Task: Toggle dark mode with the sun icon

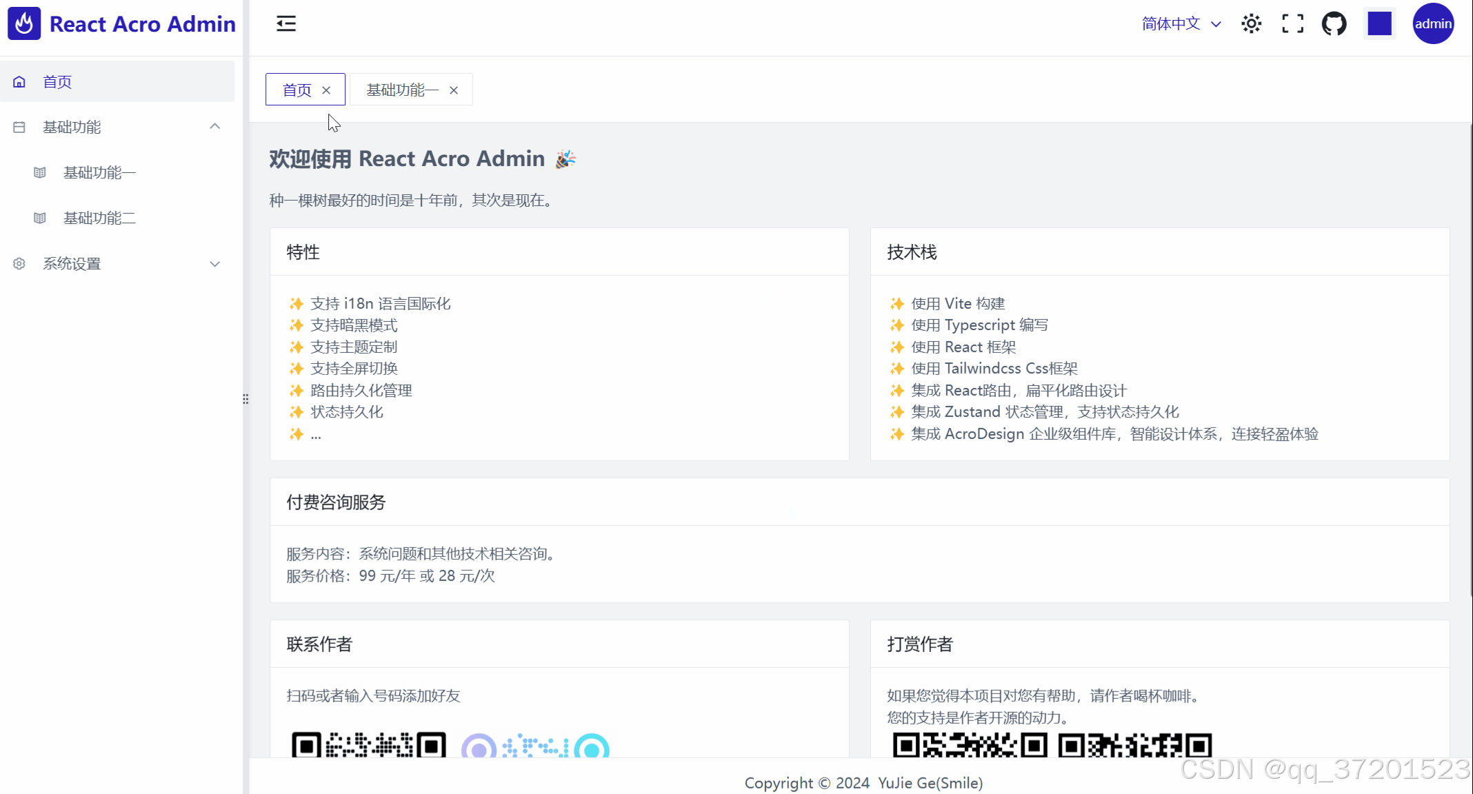Action: (1251, 23)
